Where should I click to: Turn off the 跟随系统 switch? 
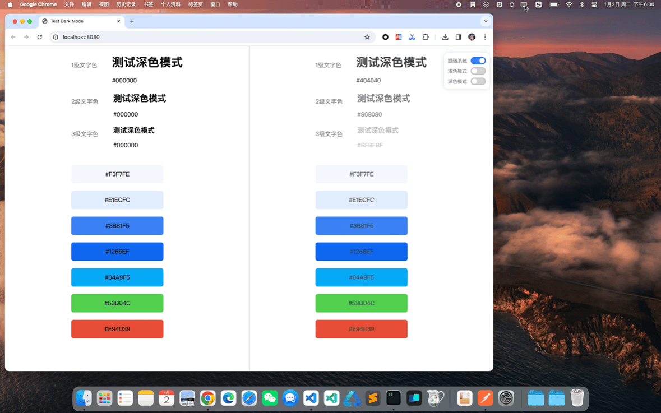[x=478, y=61]
